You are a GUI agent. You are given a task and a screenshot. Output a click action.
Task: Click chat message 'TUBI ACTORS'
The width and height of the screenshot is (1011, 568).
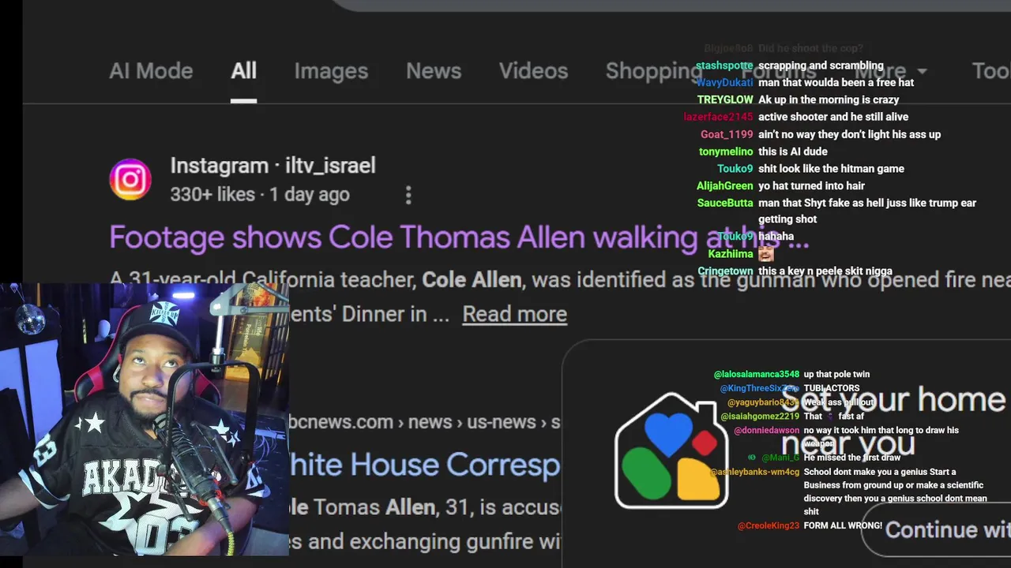pyautogui.click(x=832, y=388)
